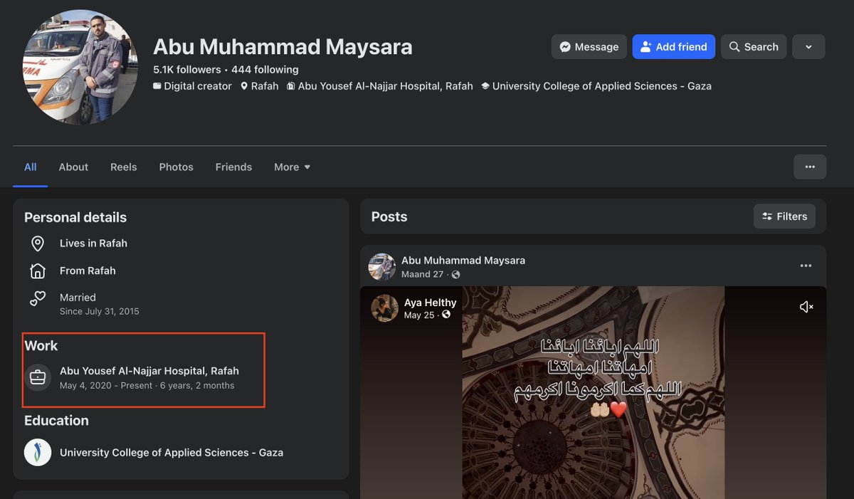Click the Rafah location in profile header
Image resolution: width=854 pixels, height=499 pixels.
click(x=265, y=86)
